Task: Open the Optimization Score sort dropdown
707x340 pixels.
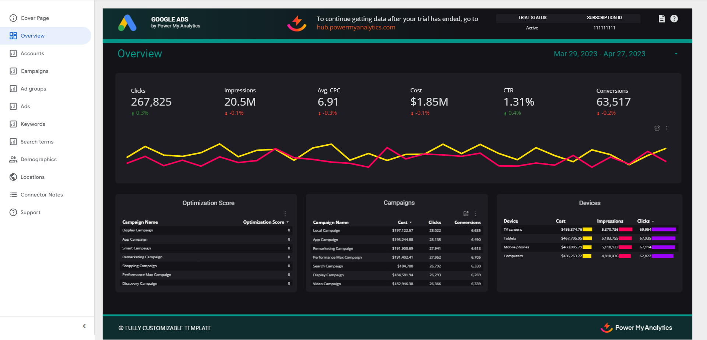Action: tap(288, 222)
